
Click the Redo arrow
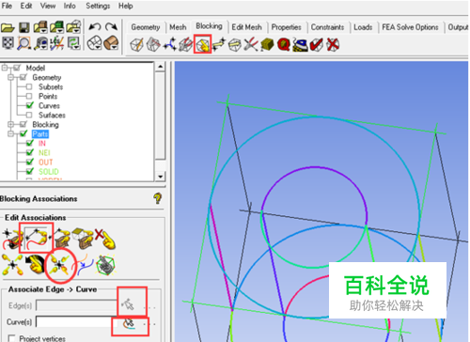pos(111,27)
